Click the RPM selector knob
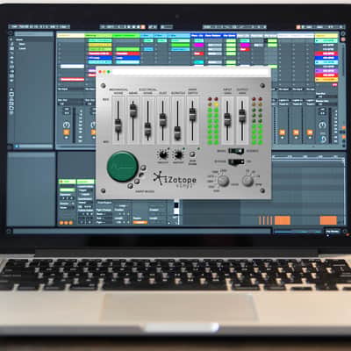 pos(248,181)
